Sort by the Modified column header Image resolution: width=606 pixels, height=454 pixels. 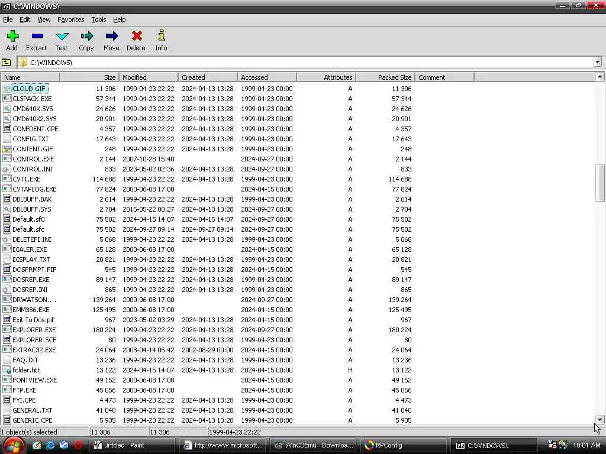[x=149, y=77]
